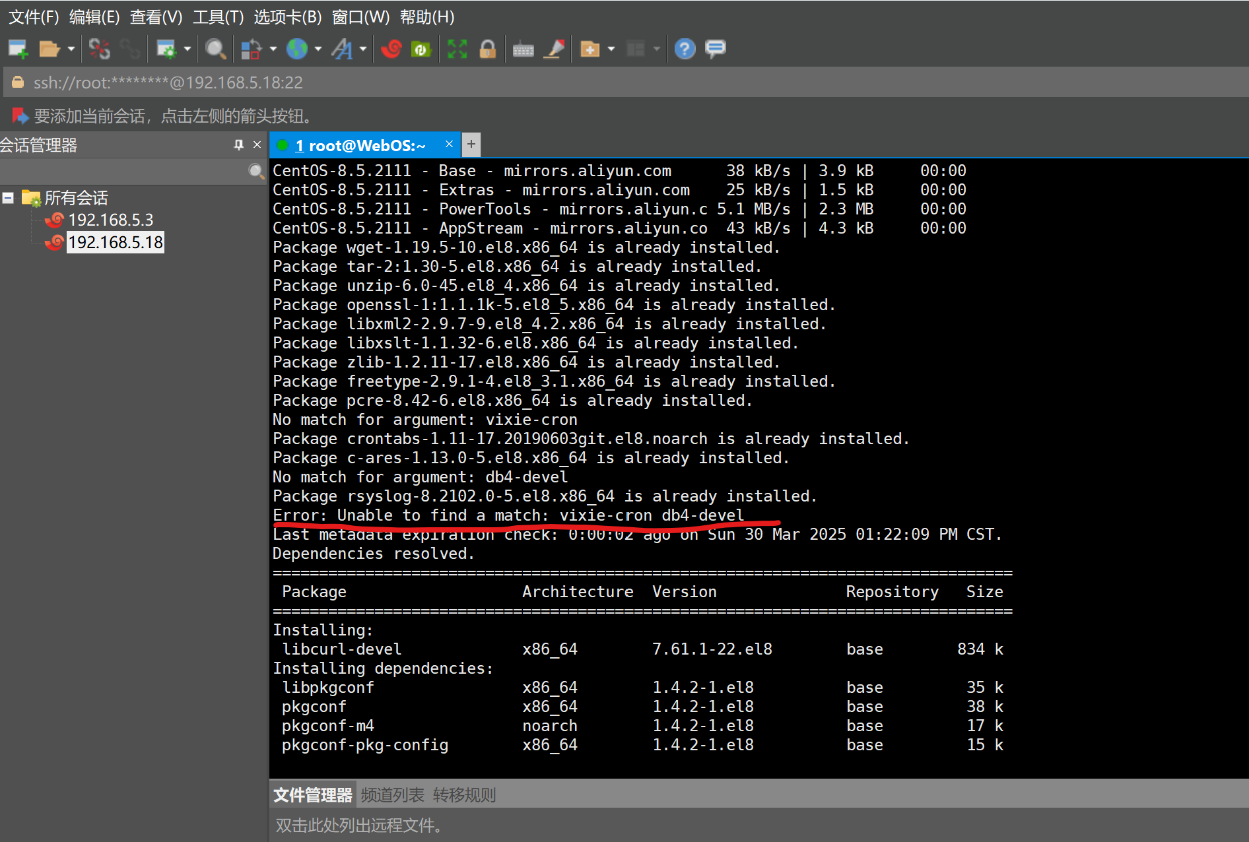Viewport: 1249px width, 842px height.
Task: Open the 选项卡(B) menu
Action: click(x=288, y=17)
